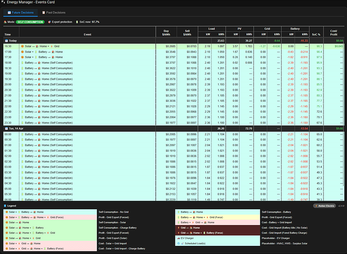
Task: Click the solar icon in the 16:30 row
Action: [22, 46]
